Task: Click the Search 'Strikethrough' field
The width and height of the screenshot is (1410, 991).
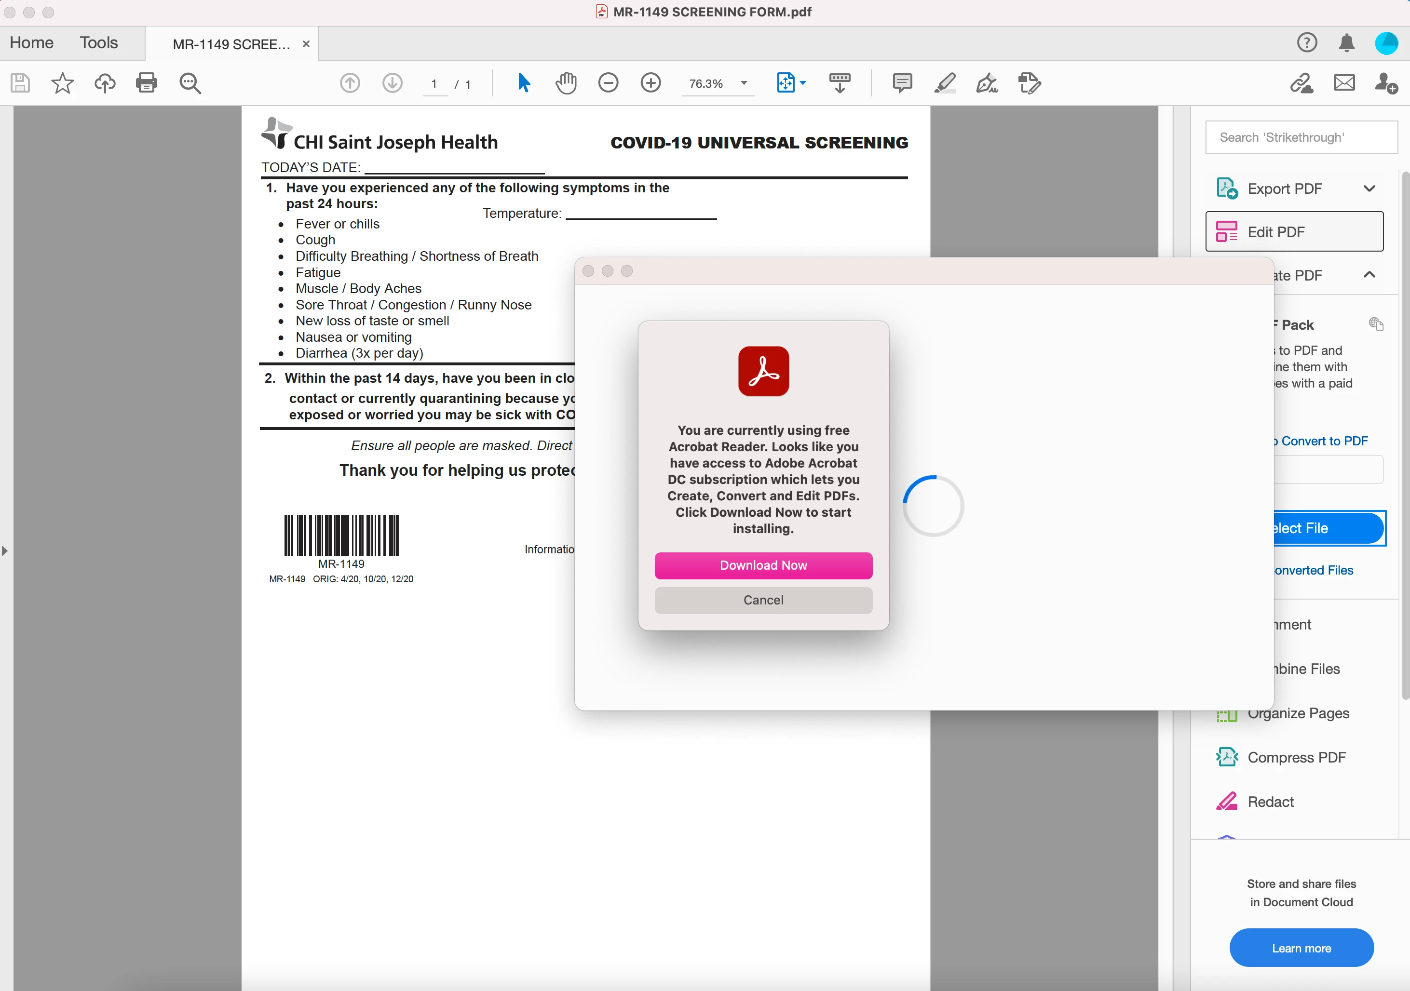Action: coord(1302,137)
